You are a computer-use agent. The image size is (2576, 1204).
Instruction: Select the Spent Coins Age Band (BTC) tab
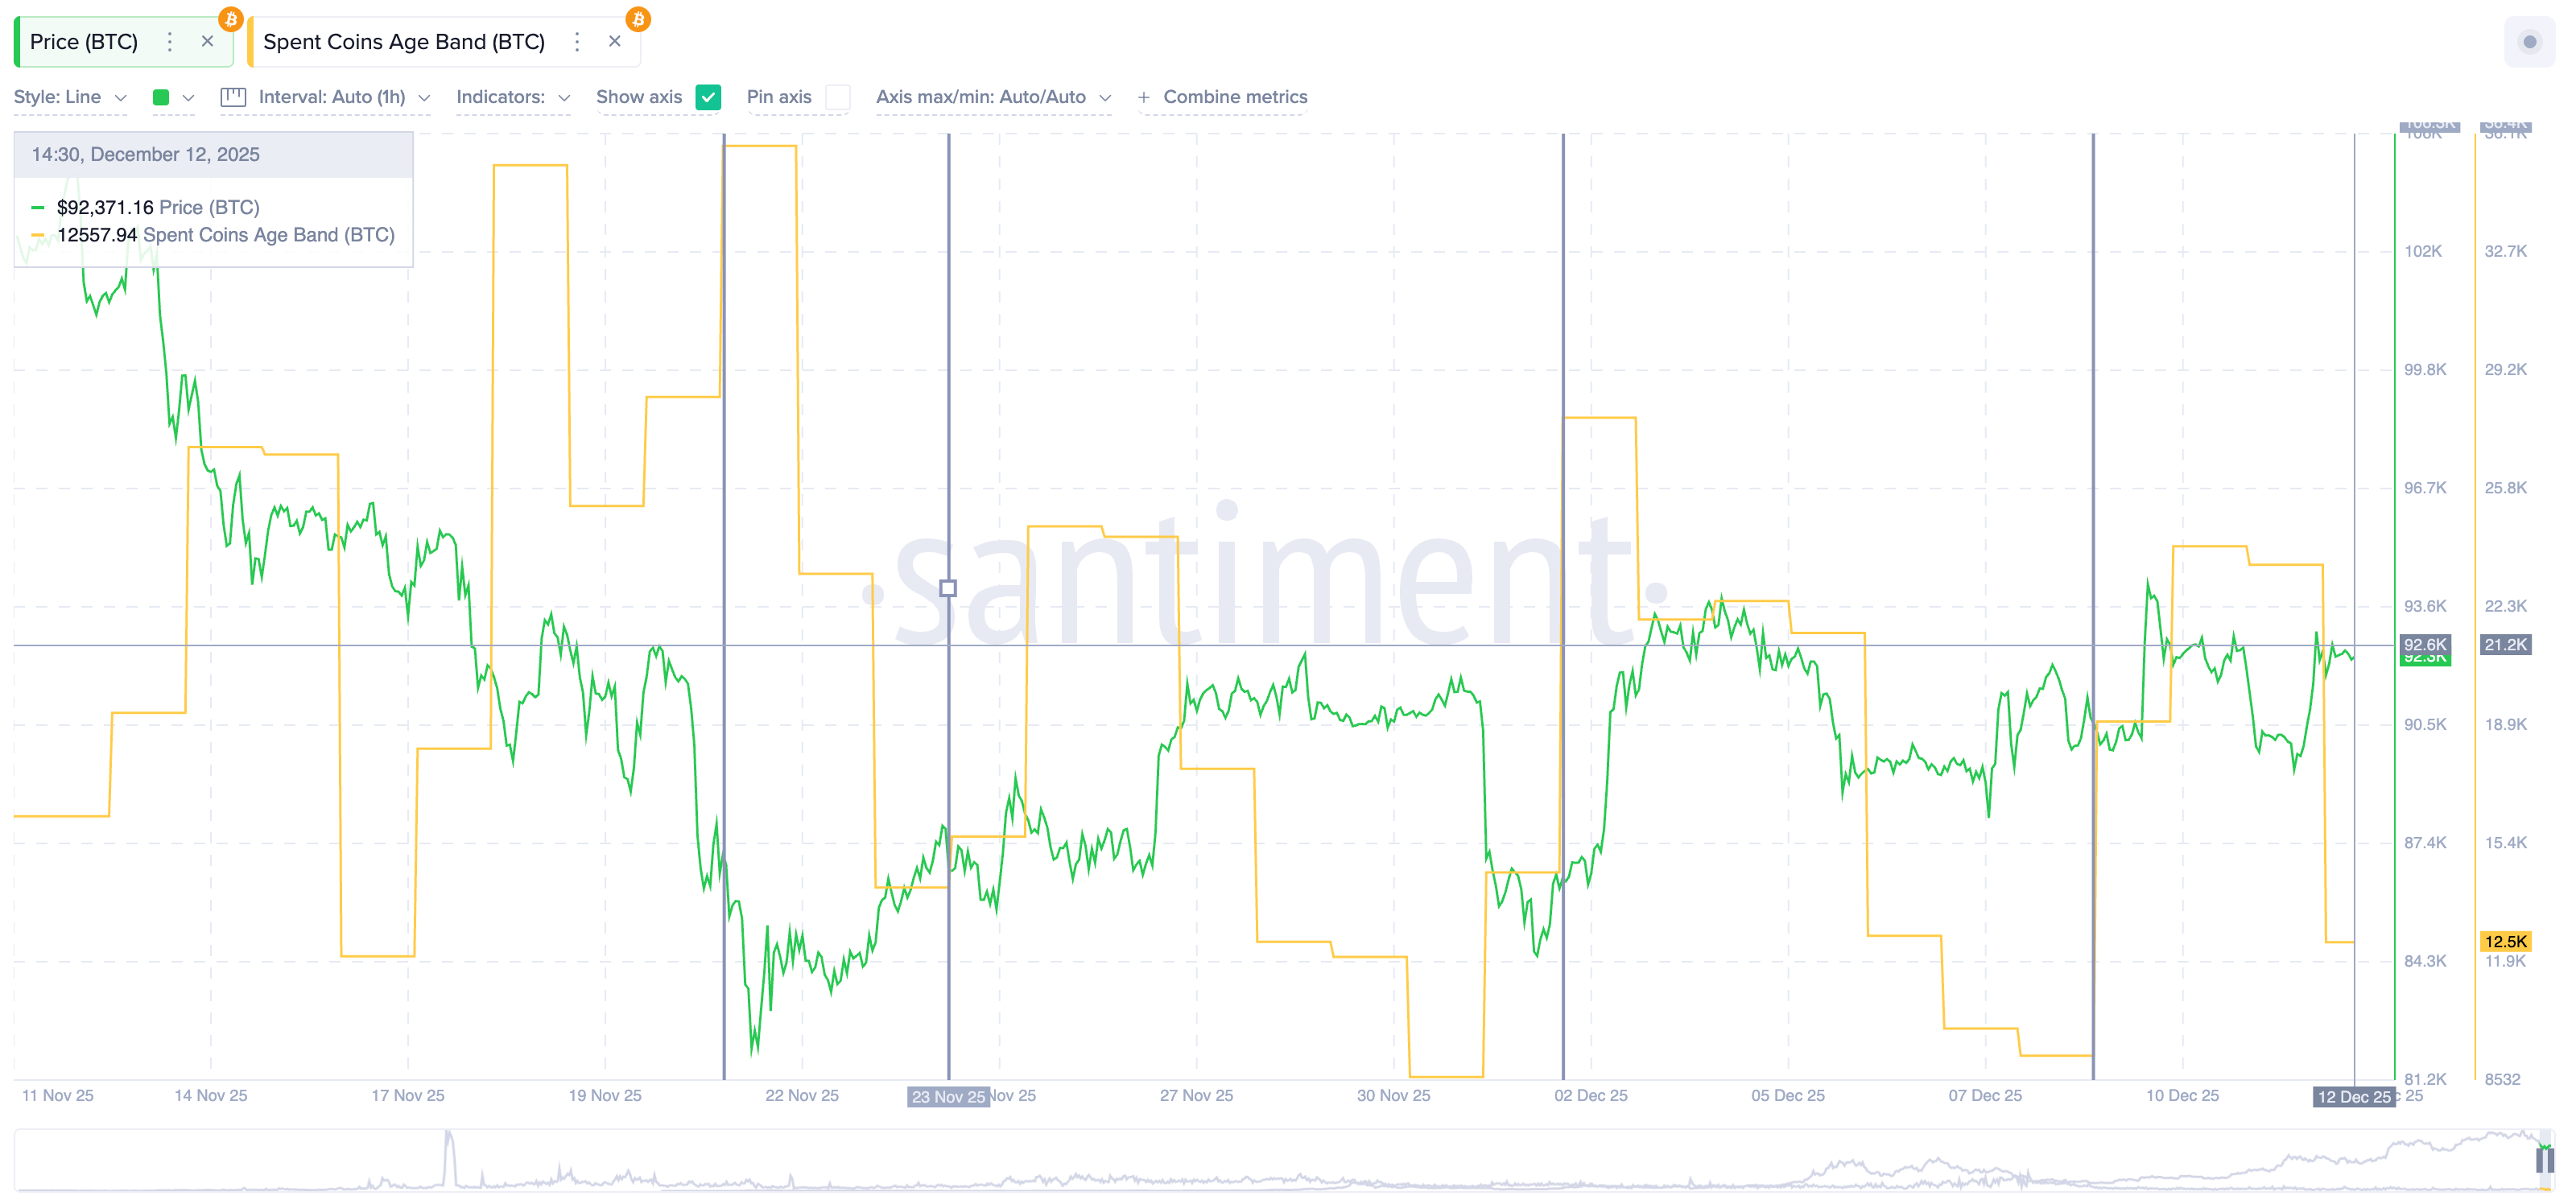404,42
